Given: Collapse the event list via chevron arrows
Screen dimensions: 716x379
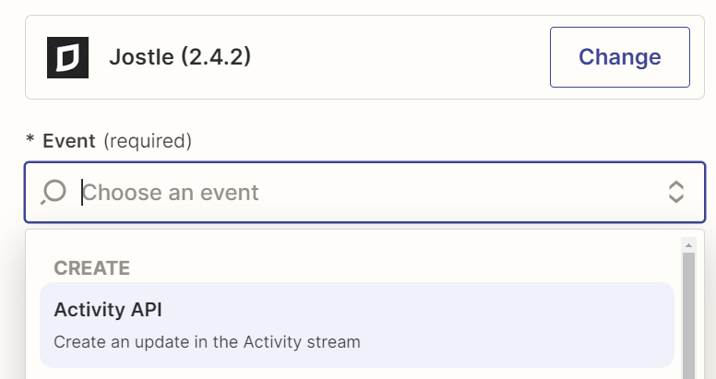Looking at the screenshot, I should pos(675,192).
